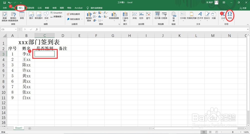250x134 pixels.
Task: Zoom out with the minus button
Action: coord(221,132)
